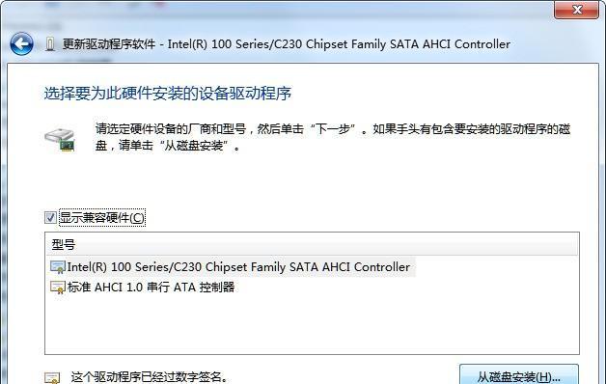The image size is (606, 384).
Task: Close the driver update dialog
Action: pos(577,10)
